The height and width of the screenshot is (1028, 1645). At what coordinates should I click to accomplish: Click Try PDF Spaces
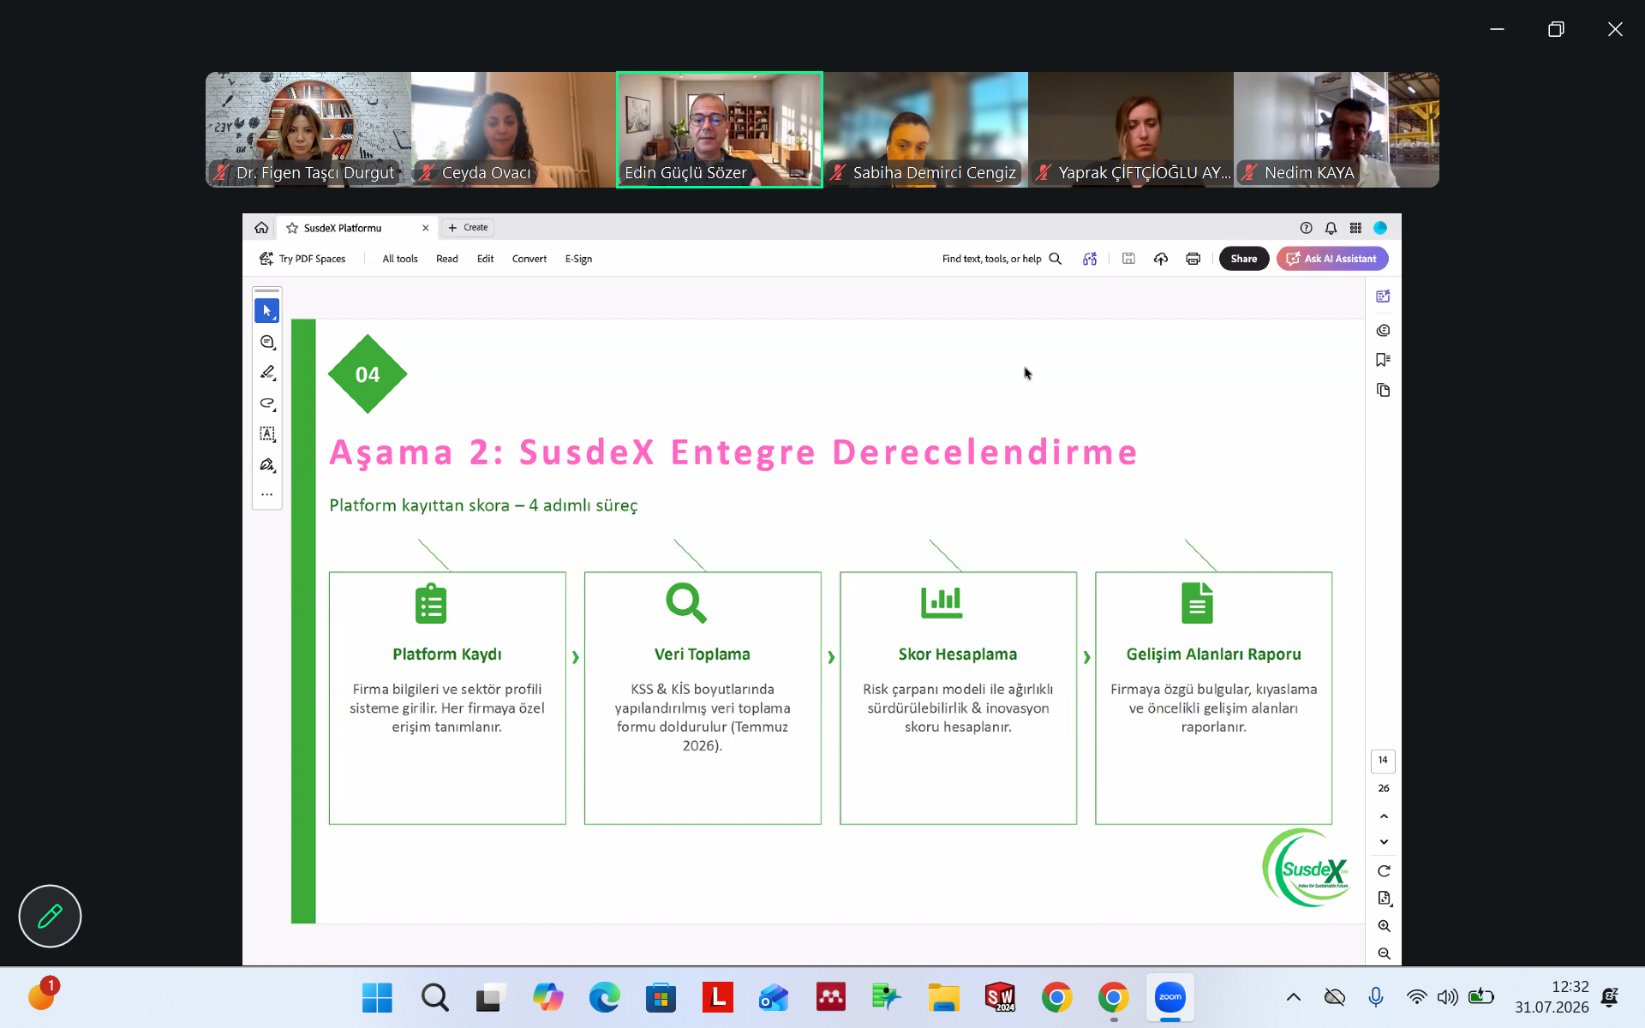pos(302,259)
